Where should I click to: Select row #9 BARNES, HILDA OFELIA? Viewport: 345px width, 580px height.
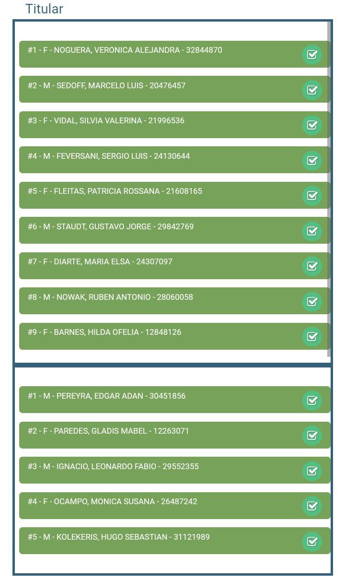click(144, 336)
